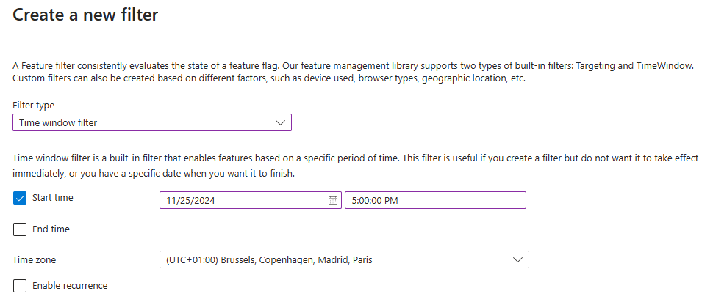Open the Filter type dropdown

click(151, 122)
